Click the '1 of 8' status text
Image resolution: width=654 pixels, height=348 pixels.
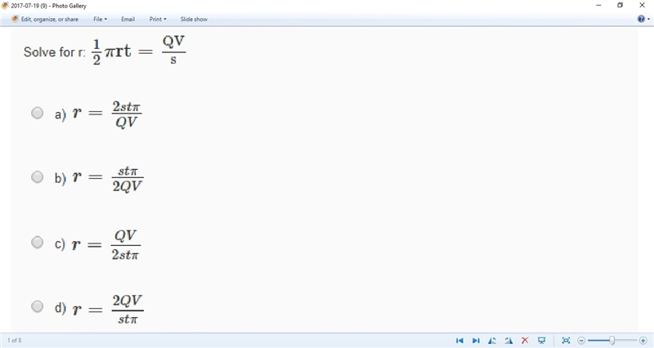point(14,341)
